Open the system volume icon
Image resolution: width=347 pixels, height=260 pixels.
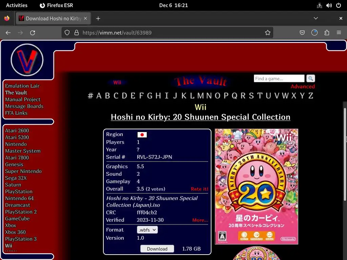329,5
